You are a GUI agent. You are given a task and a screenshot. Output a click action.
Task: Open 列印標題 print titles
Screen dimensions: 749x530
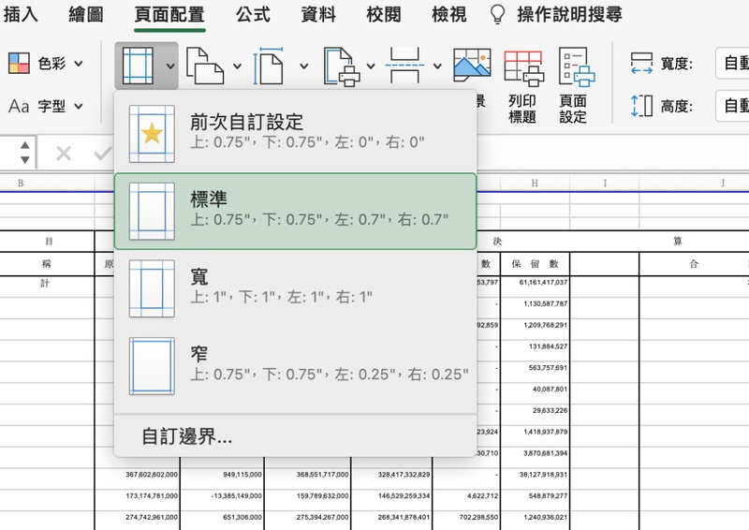[x=522, y=84]
